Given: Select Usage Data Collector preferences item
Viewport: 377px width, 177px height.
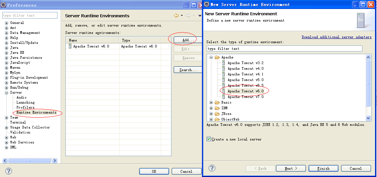Looking at the screenshot, I should 30,127.
